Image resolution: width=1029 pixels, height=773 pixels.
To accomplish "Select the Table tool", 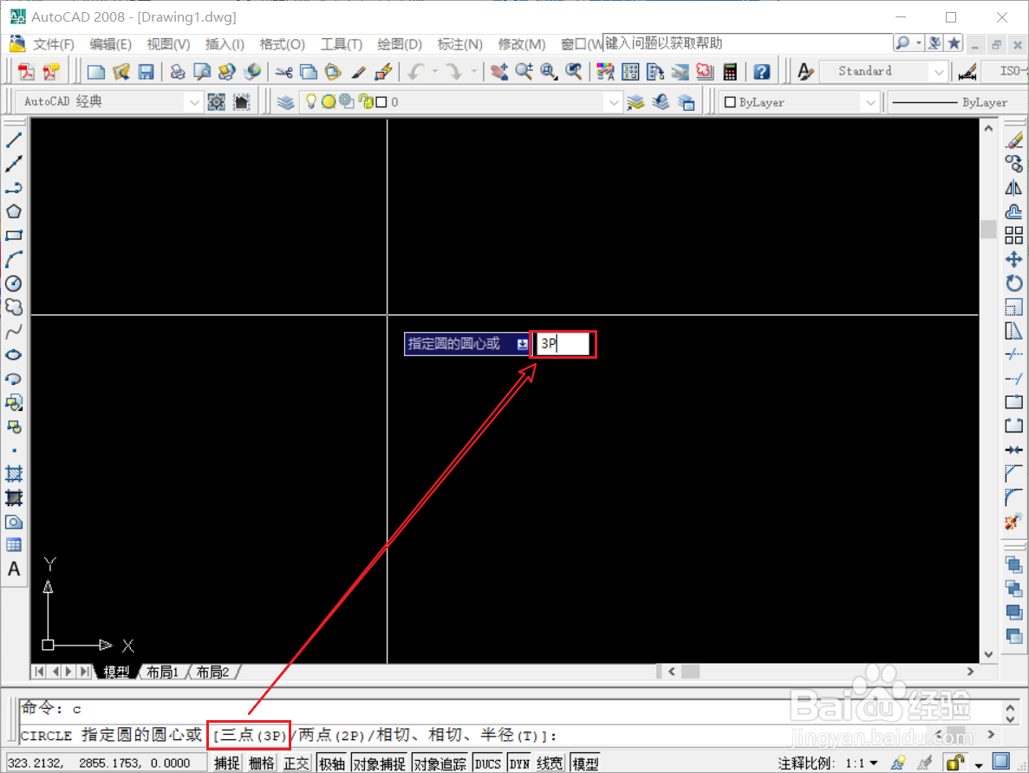I will [14, 545].
